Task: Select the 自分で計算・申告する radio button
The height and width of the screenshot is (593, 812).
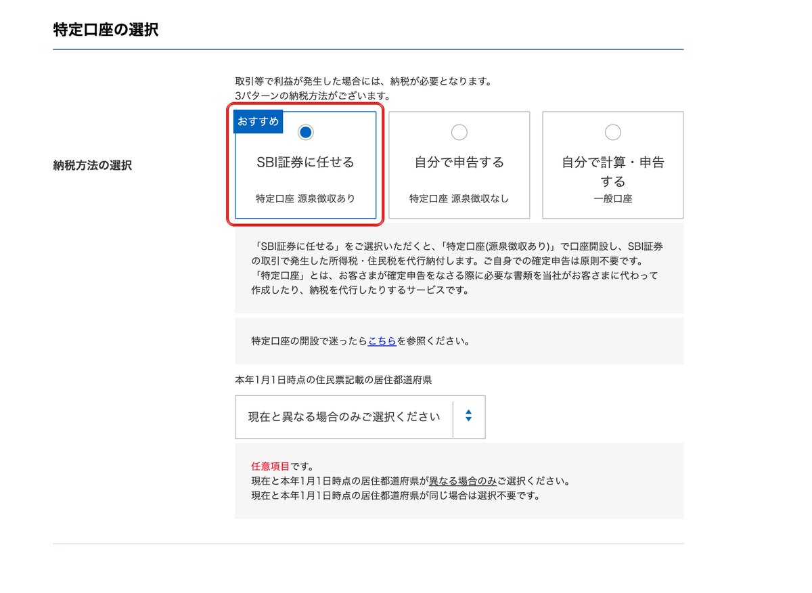Action: (x=613, y=132)
